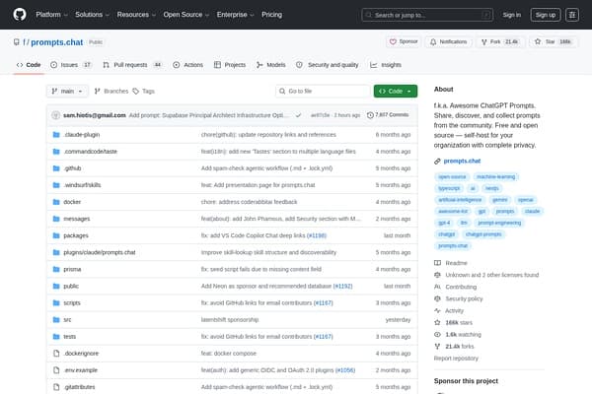Open the Commits history link
The image size is (592, 394).
pyautogui.click(x=388, y=115)
